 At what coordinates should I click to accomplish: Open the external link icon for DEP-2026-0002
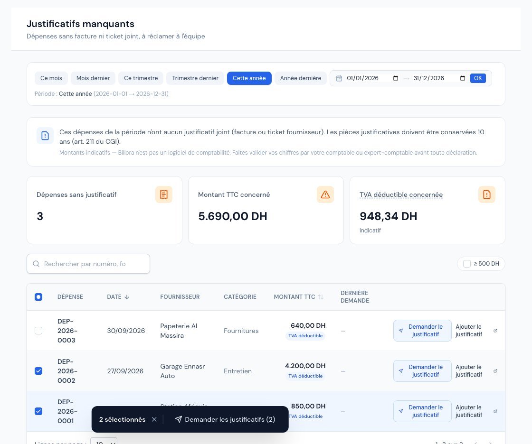tap(495, 371)
